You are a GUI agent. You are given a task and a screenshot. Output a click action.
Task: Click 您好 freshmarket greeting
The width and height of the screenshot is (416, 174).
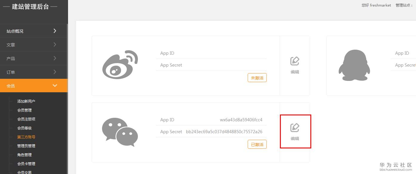tap(376, 5)
